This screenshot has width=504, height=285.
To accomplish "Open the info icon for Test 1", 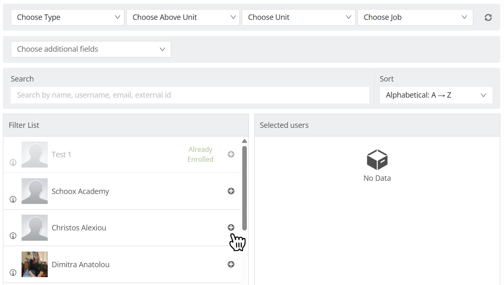I will click(13, 163).
